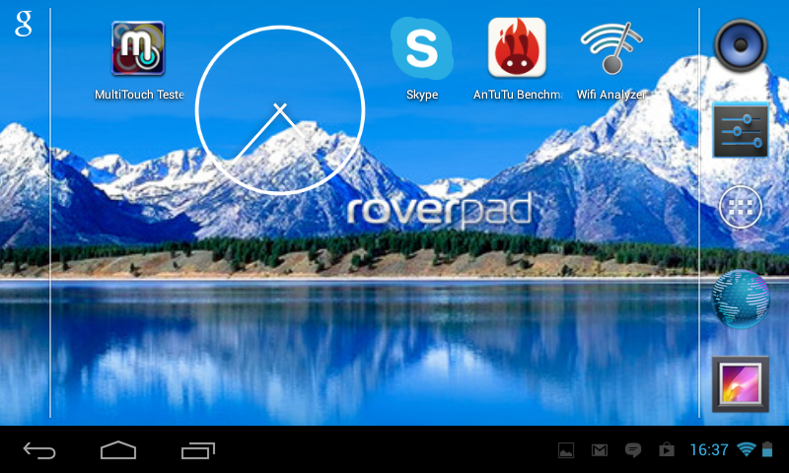Launch the MultiTouch Tester app

[138, 48]
